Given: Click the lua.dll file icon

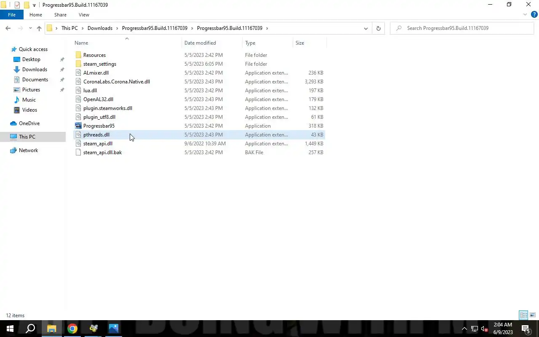Looking at the screenshot, I should (78, 91).
